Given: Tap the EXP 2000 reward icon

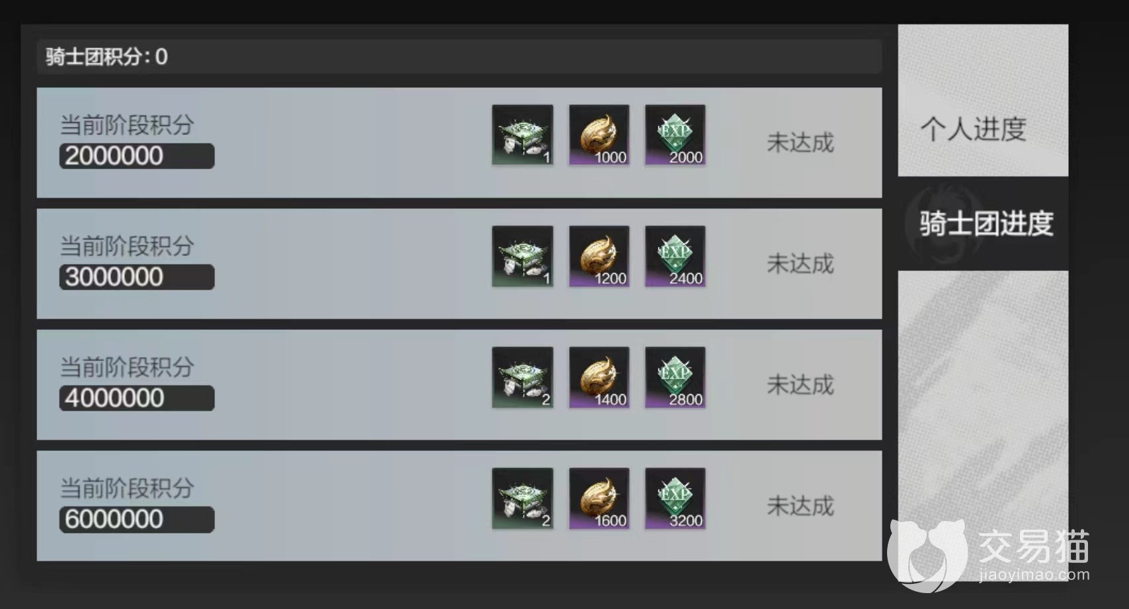Looking at the screenshot, I should click(675, 135).
